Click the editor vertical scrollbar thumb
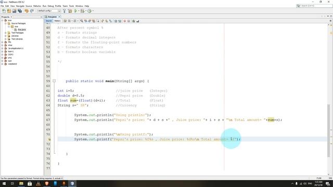Image resolution: width=333 pixels, height=187 pixels. coord(329,130)
